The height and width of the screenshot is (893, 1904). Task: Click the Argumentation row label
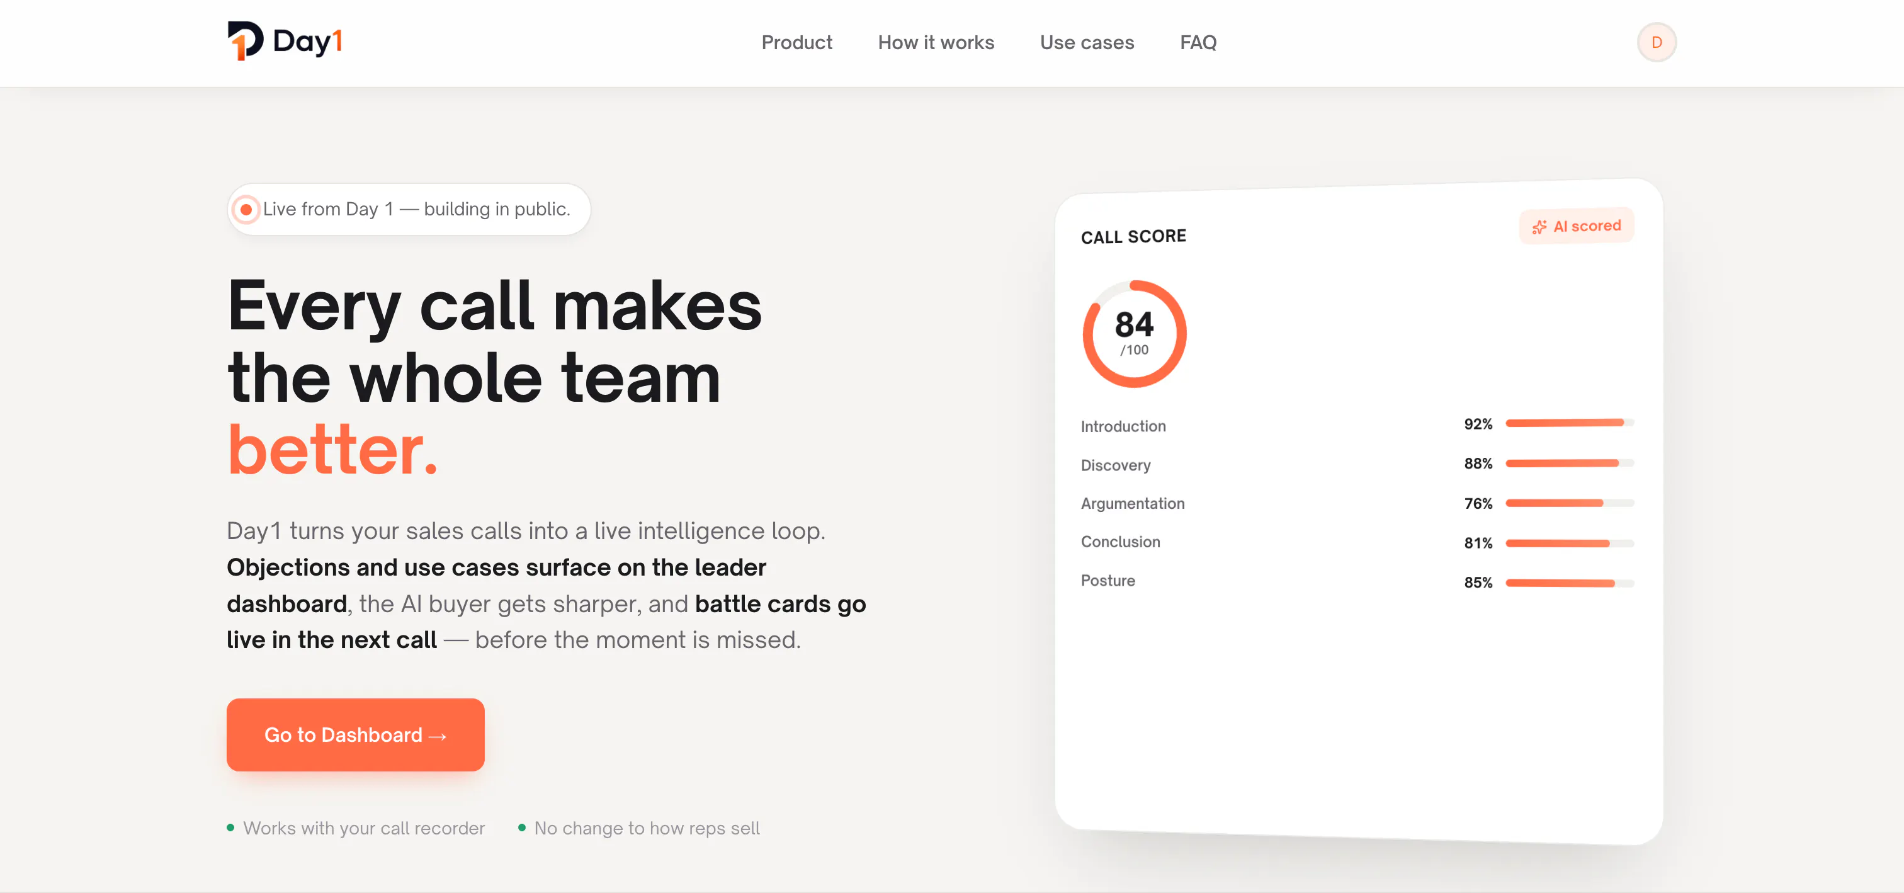tap(1132, 503)
